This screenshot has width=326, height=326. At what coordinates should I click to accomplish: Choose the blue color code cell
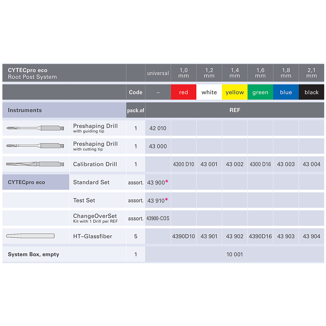tap(286, 92)
